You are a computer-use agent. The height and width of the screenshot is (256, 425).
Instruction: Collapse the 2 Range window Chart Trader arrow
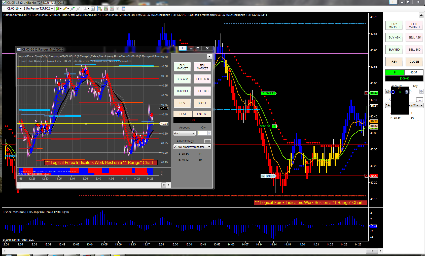click(x=209, y=57)
